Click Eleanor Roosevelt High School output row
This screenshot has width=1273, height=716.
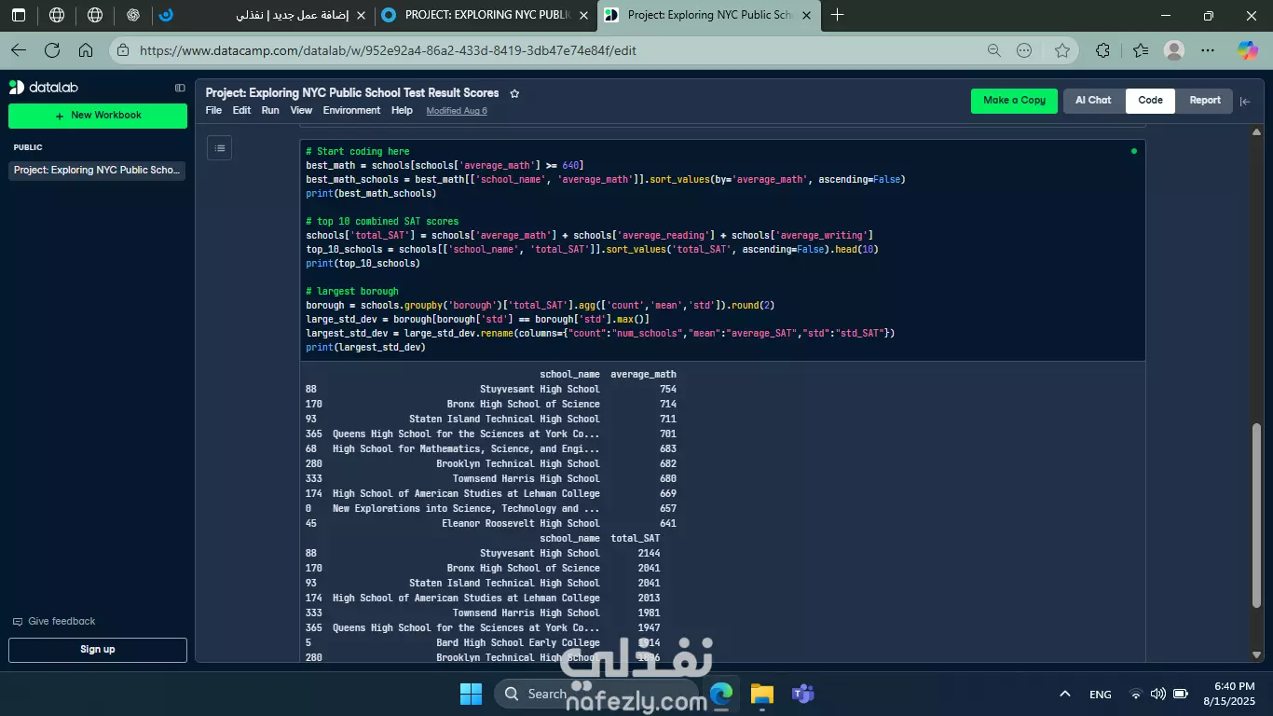point(491,524)
